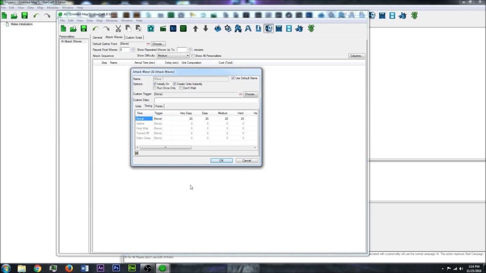This screenshot has height=273, width=486.
Task: Click Choose... next to Custom Trigger
Action: point(250,94)
